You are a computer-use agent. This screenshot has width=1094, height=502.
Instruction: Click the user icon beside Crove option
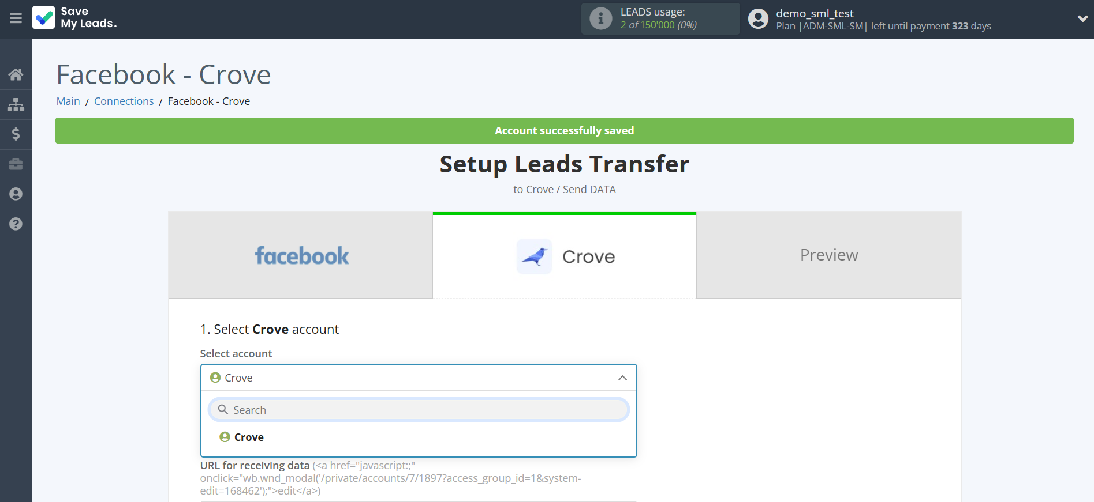[225, 437]
